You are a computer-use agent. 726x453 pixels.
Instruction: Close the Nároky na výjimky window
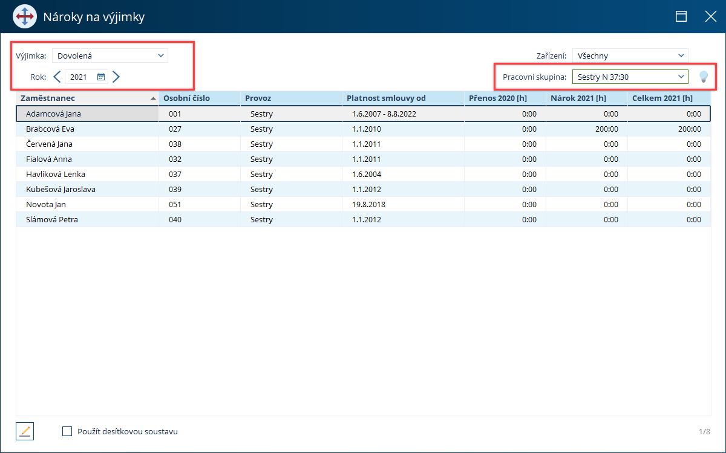pos(711,16)
